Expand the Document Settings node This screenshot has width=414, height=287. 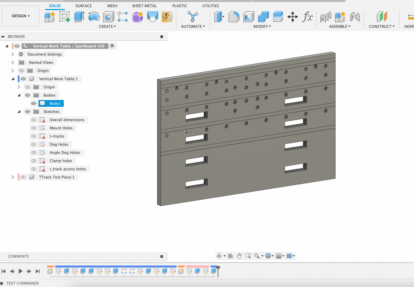pos(13,54)
